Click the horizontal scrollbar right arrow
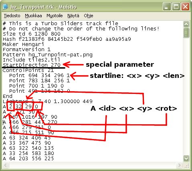The height and width of the screenshot is (171, 192). pos(179,165)
